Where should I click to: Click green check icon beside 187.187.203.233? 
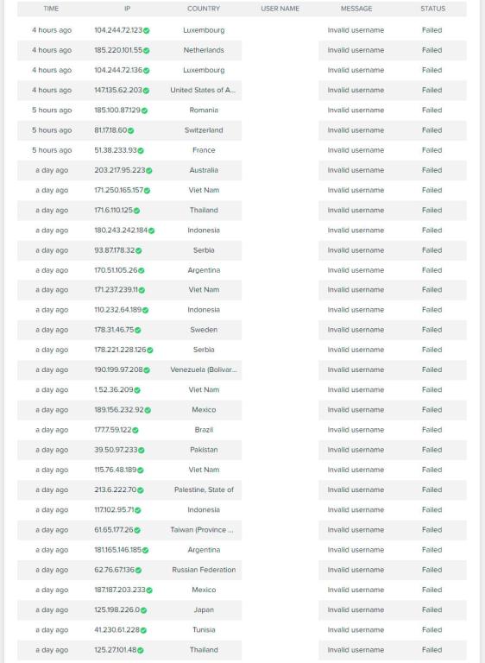[148, 590]
